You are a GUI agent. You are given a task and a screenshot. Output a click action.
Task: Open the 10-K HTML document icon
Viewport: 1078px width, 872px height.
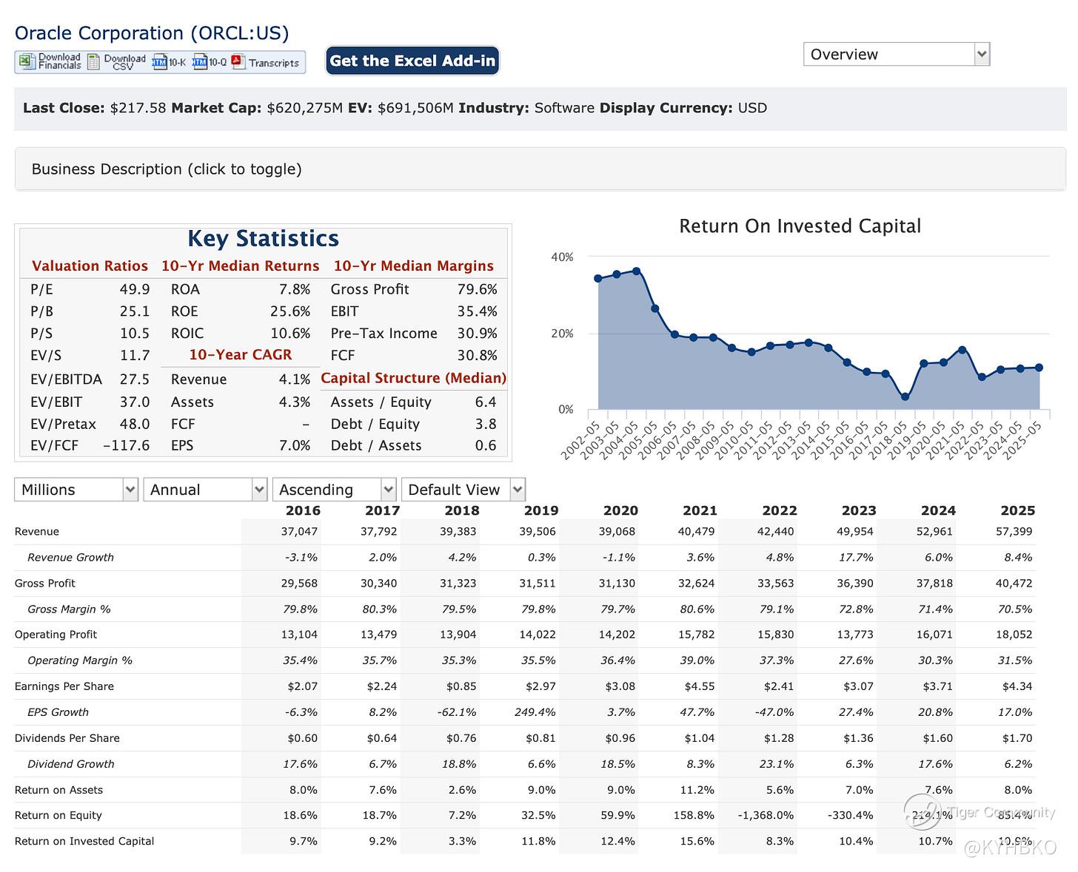[159, 62]
